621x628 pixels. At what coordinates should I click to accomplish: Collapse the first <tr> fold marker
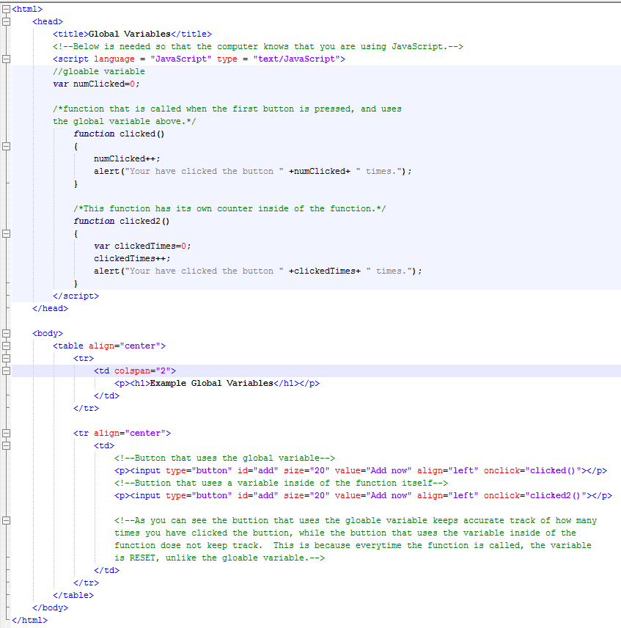[6, 358]
